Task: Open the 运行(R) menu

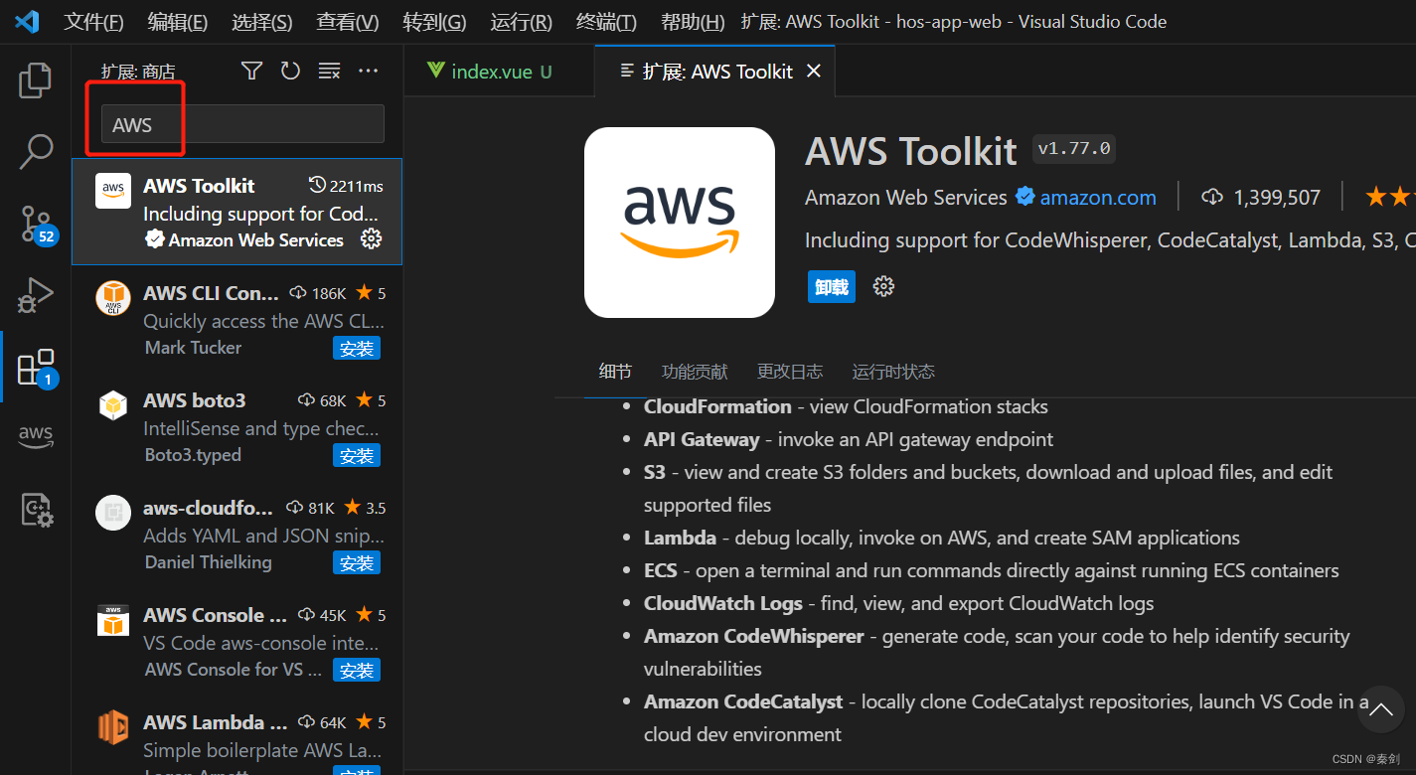Action: (x=521, y=21)
